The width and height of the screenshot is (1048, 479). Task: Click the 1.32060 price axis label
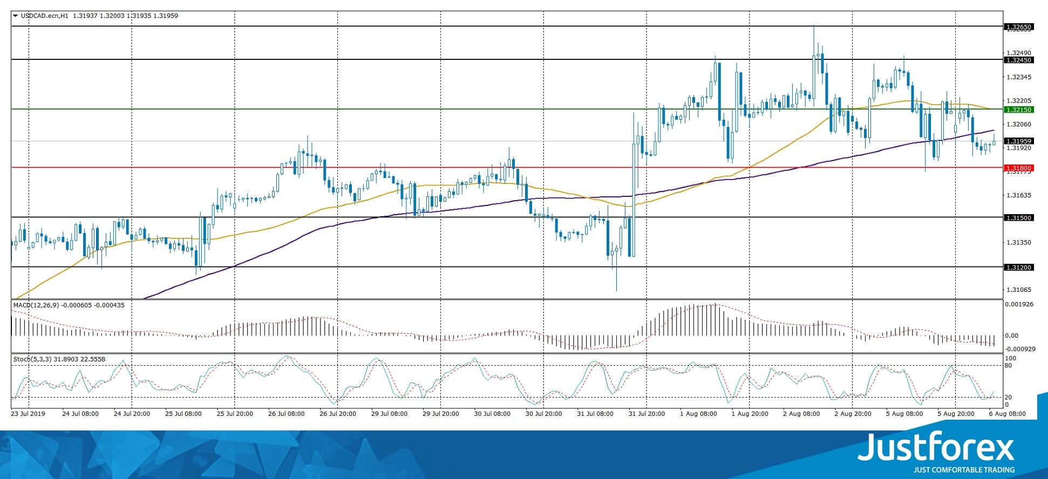[1019, 124]
